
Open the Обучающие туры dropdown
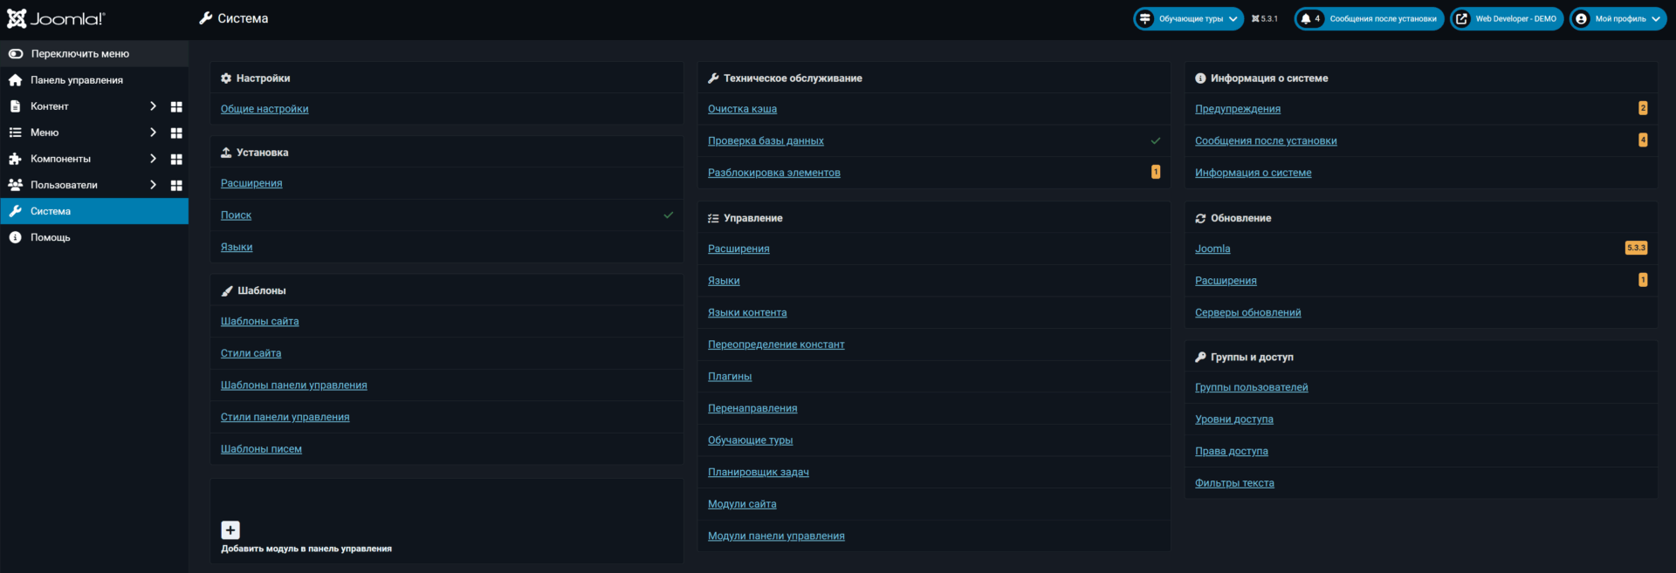click(1189, 18)
